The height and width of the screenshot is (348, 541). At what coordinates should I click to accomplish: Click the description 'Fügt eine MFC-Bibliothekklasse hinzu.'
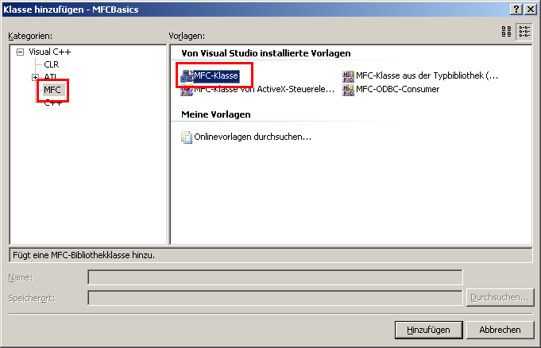pyautogui.click(x=84, y=256)
